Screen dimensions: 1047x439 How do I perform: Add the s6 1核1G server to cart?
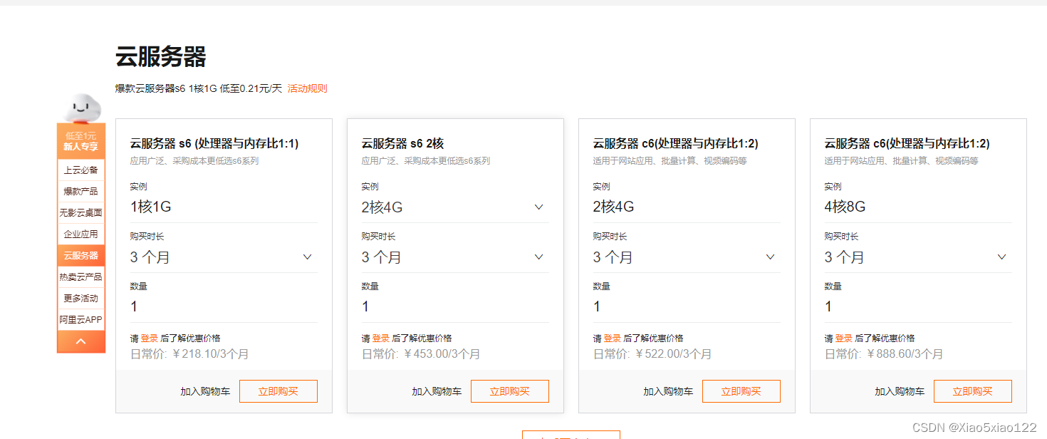pos(205,391)
